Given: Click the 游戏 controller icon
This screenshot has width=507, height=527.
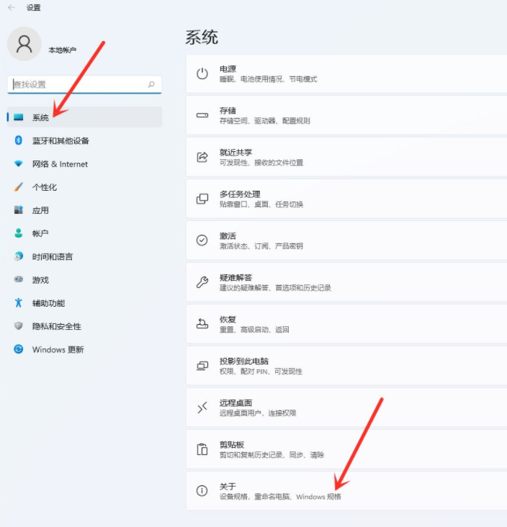Looking at the screenshot, I should tap(19, 279).
